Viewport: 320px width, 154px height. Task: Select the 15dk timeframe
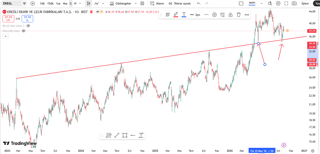coord(50,3)
